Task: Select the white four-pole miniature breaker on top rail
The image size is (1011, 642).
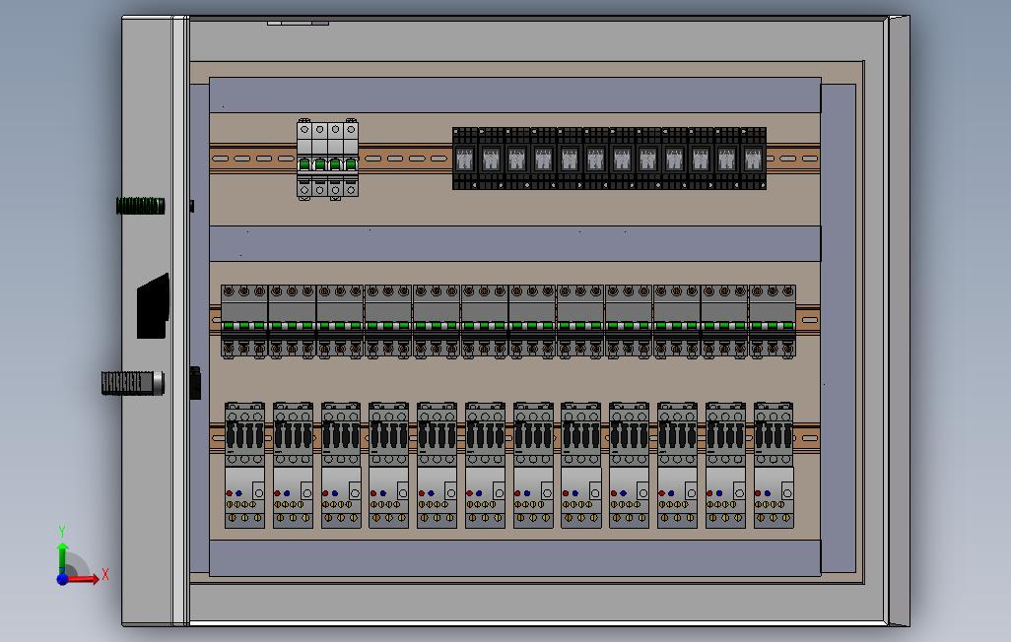Action: coord(327,160)
